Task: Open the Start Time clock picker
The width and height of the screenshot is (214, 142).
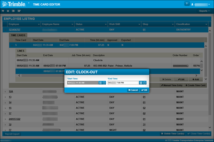Action: point(104,83)
